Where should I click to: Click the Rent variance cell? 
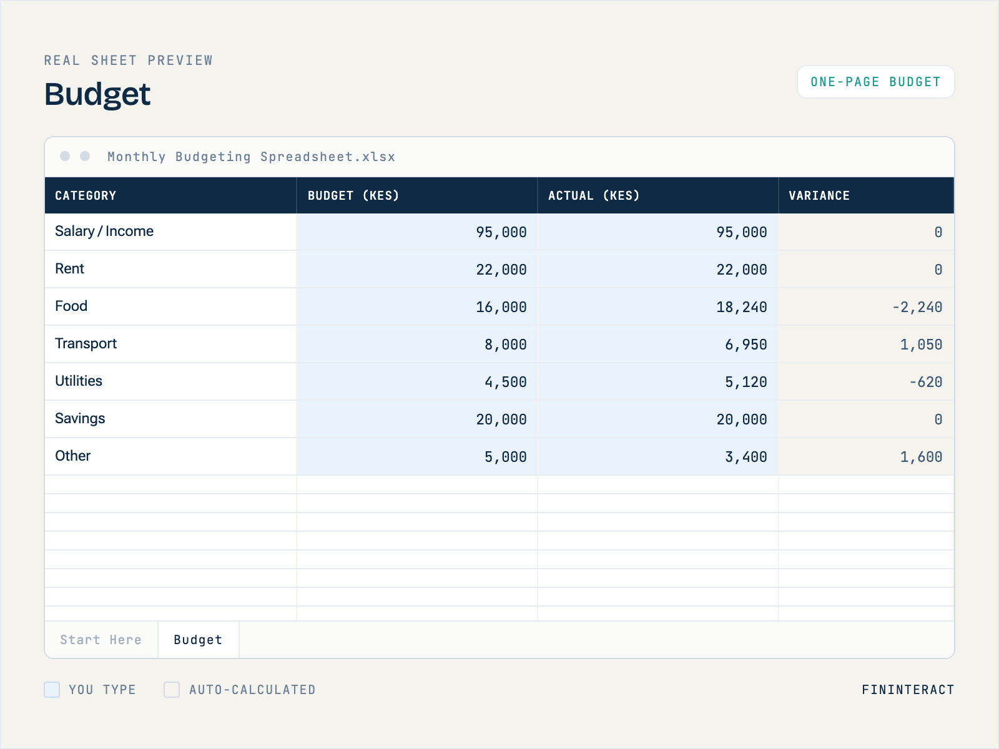(x=866, y=270)
